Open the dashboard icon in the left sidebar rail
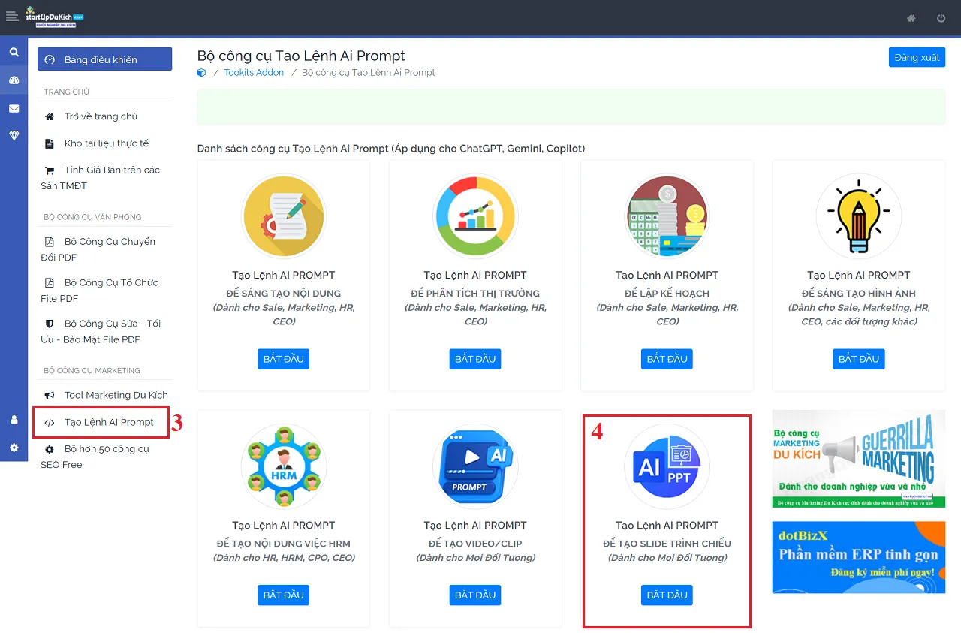The height and width of the screenshot is (633, 961). (x=14, y=80)
